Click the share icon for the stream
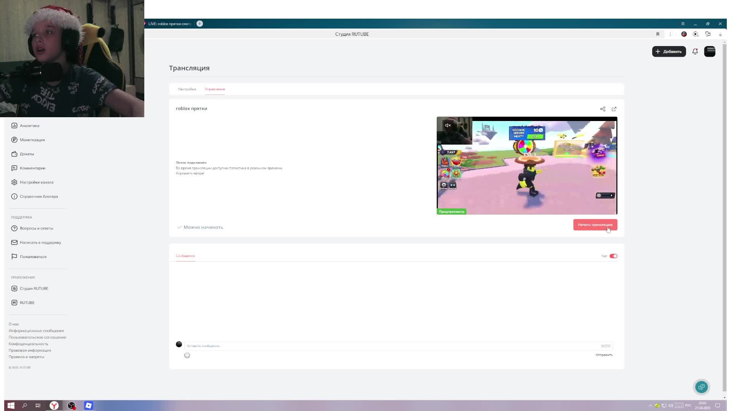 pyautogui.click(x=603, y=109)
